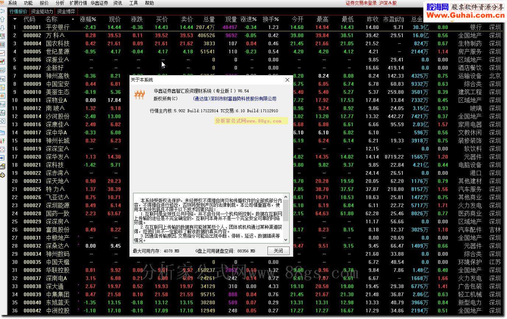Click the scroll-down arrow of the disclaimer text box
Screen dimensions: 507x319
click(286, 239)
